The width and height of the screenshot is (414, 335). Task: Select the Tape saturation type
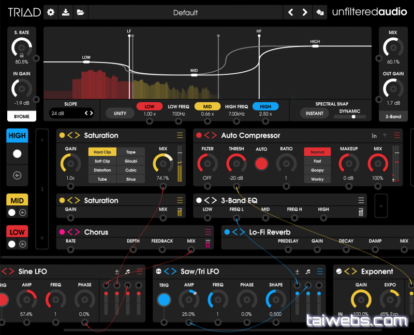coord(131,152)
